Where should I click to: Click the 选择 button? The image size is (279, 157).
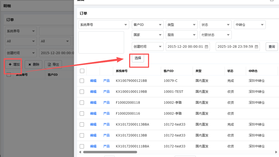coord(138,58)
